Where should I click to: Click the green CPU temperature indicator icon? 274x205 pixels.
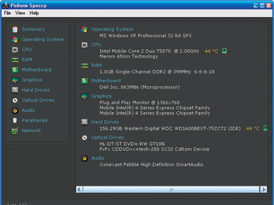[x=224, y=51]
